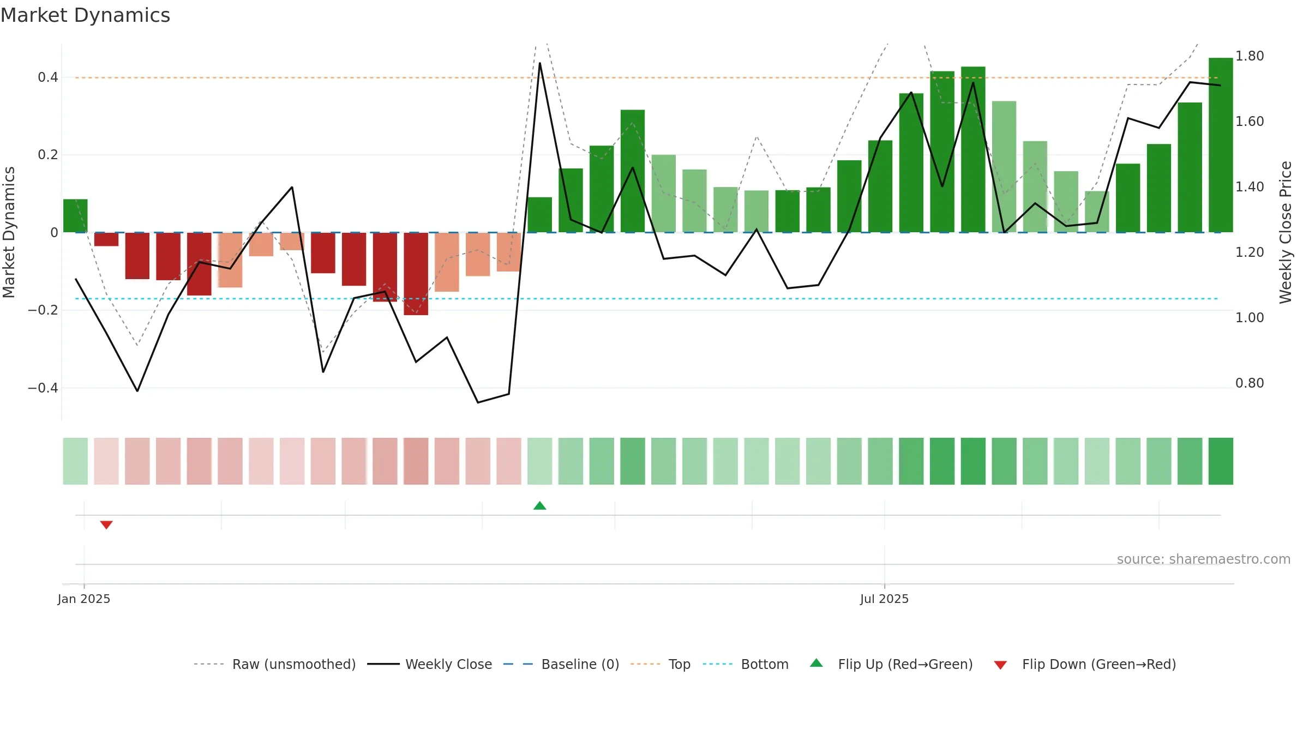Image resolution: width=1309 pixels, height=736 pixels.
Task: Click the Jan 2025 axis label
Action: [84, 599]
